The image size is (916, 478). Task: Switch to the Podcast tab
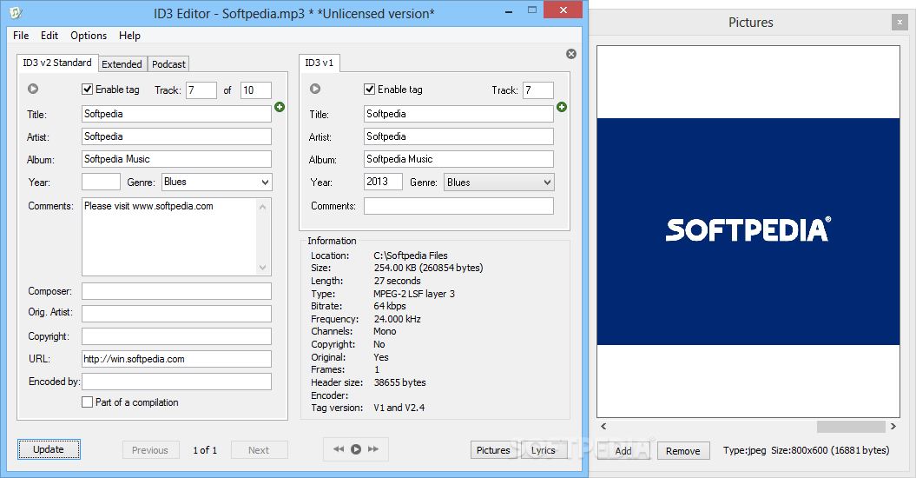tap(168, 64)
